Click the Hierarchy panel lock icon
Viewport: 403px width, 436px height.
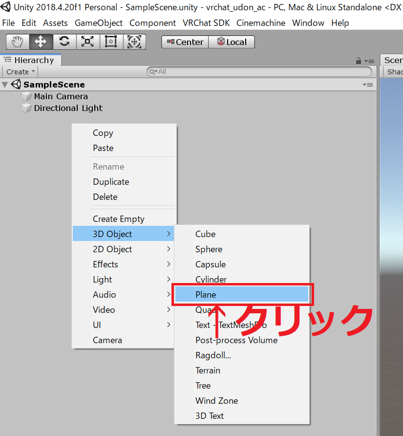pos(359,61)
